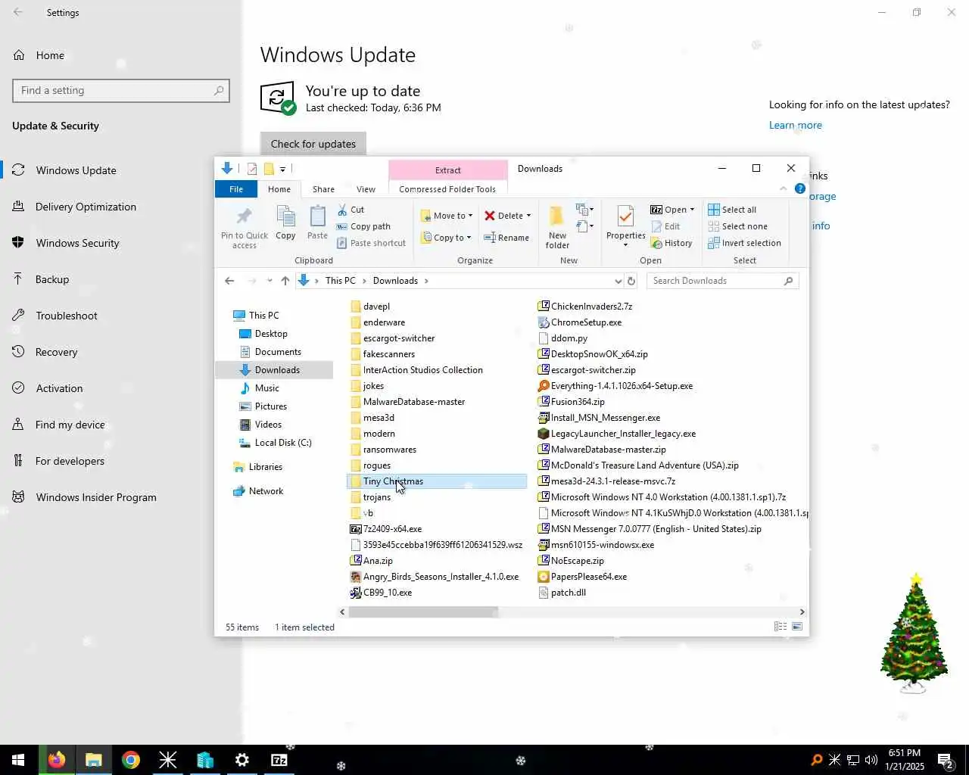Select Network in the navigation pane

[266, 491]
